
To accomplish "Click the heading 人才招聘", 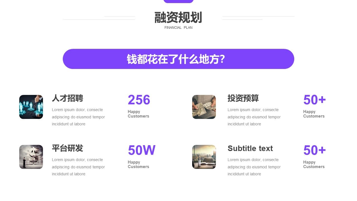I will [x=67, y=98].
